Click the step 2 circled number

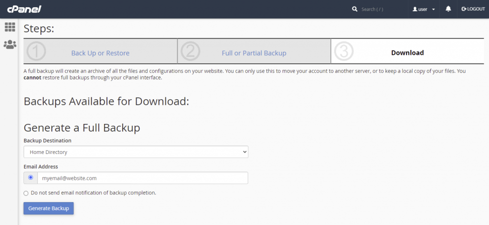[x=190, y=51]
